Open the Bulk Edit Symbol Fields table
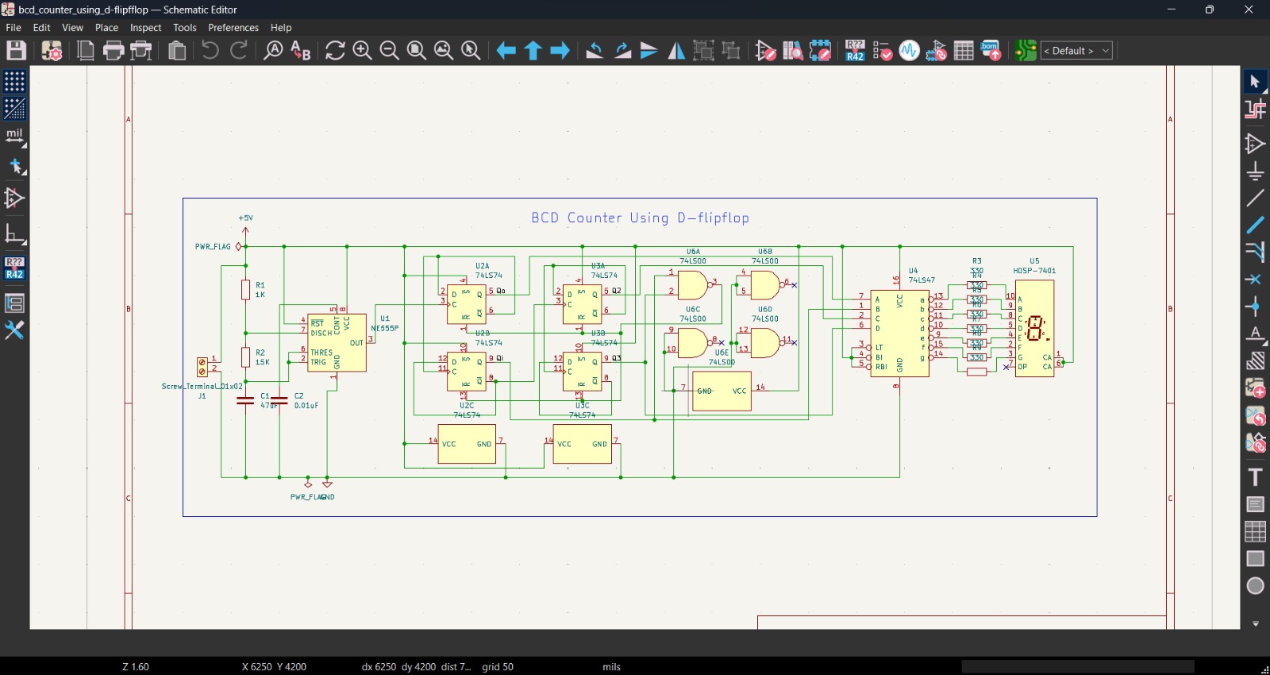This screenshot has width=1270, height=675. click(x=964, y=51)
